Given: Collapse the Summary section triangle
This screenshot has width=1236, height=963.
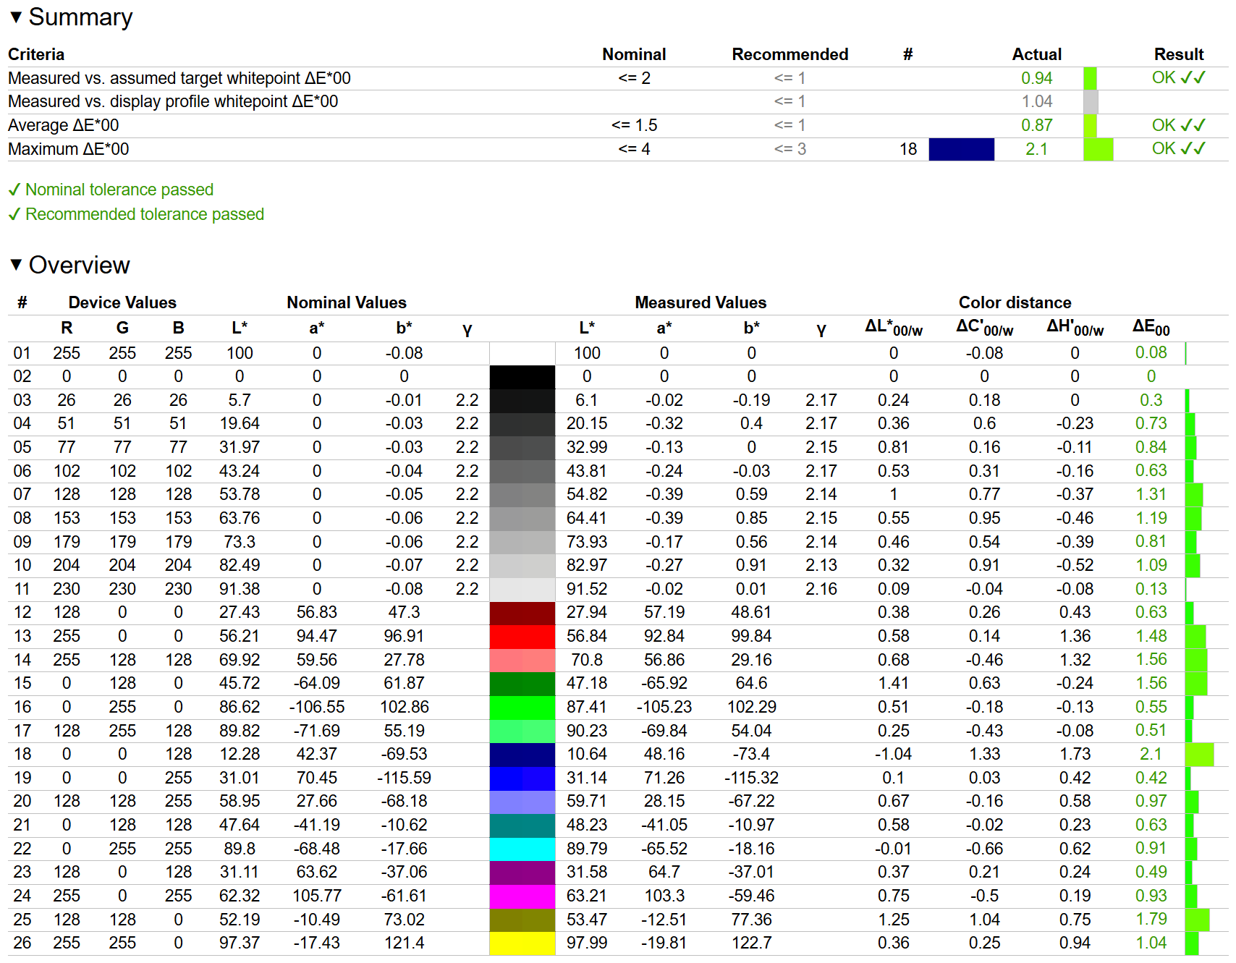Looking at the screenshot, I should [16, 17].
